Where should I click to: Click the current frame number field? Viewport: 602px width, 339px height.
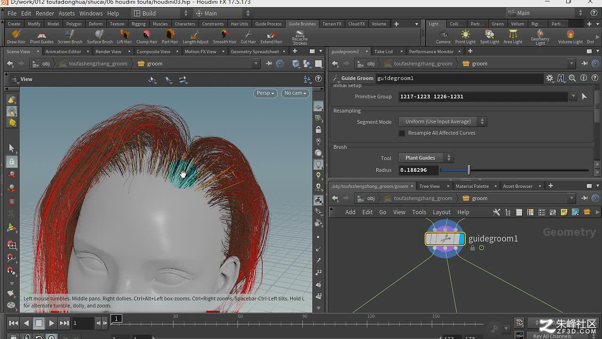83,323
